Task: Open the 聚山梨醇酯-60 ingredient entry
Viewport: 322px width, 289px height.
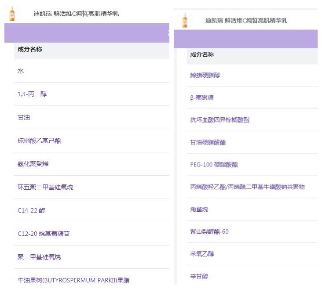Action: [209, 231]
